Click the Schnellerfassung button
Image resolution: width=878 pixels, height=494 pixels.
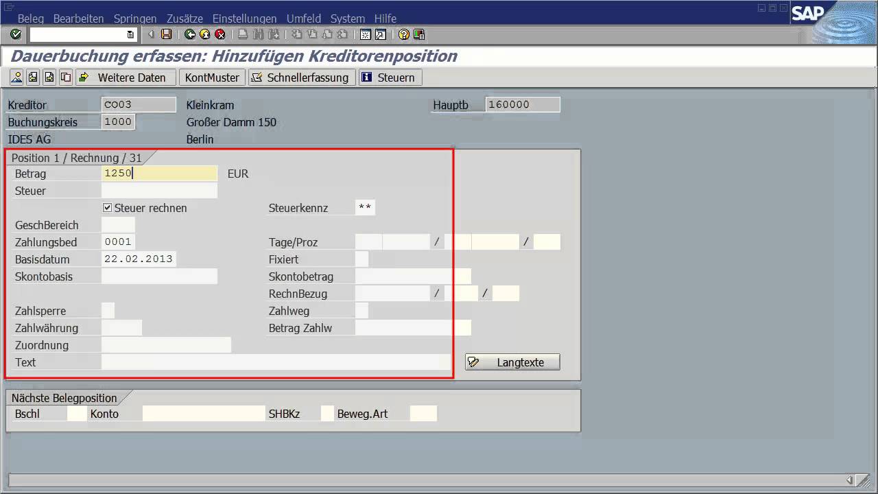302,78
